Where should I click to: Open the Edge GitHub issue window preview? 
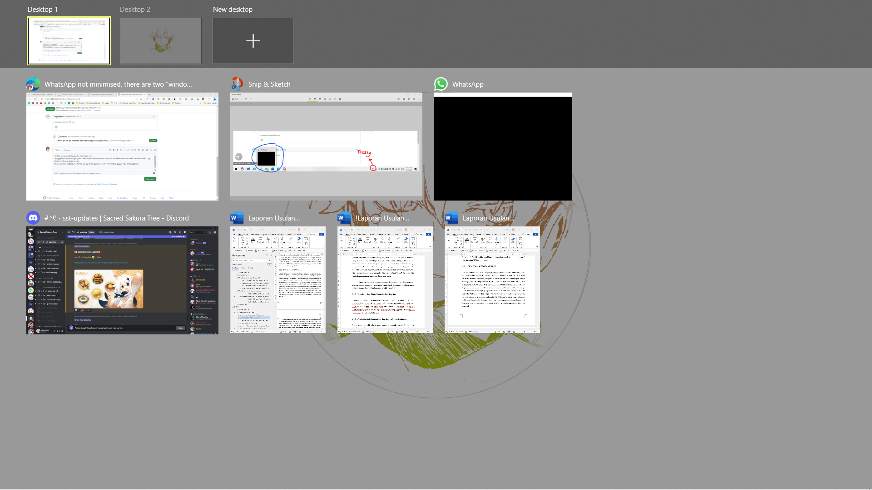(x=122, y=146)
